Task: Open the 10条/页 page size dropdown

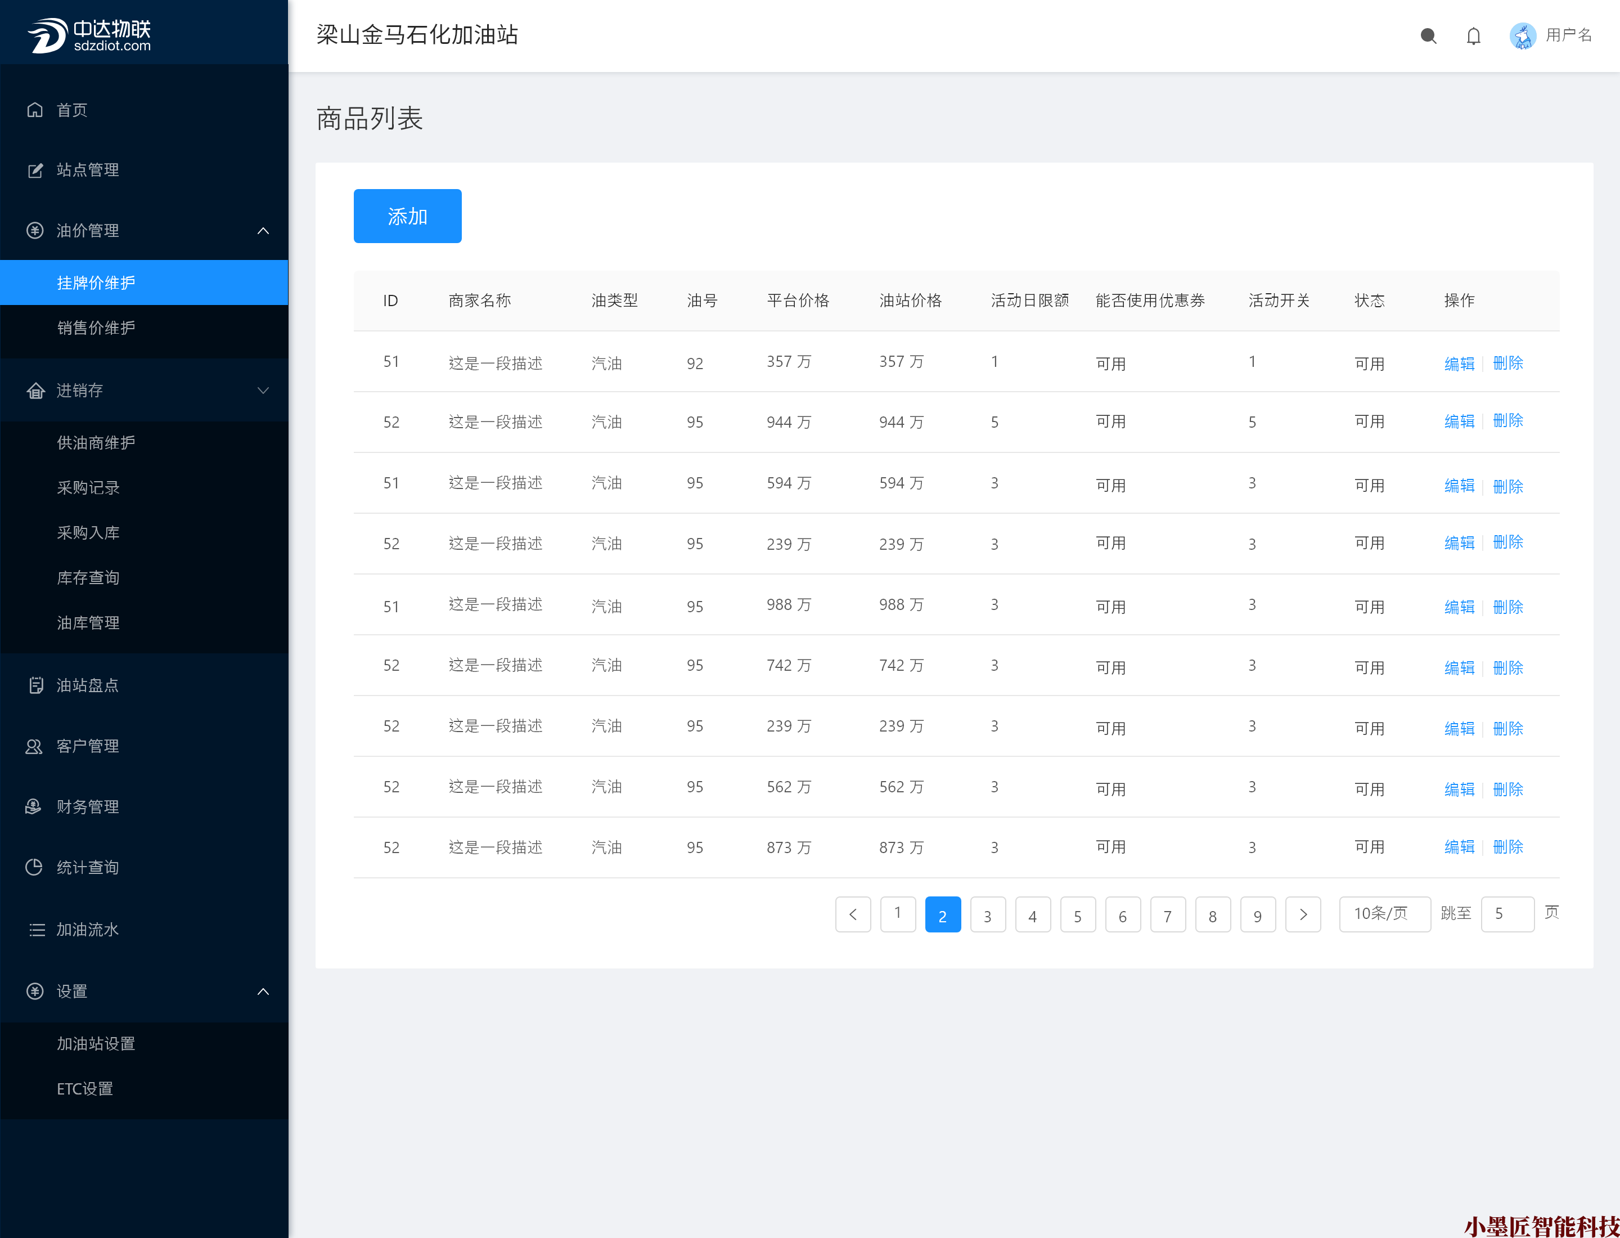Action: pyautogui.click(x=1384, y=914)
